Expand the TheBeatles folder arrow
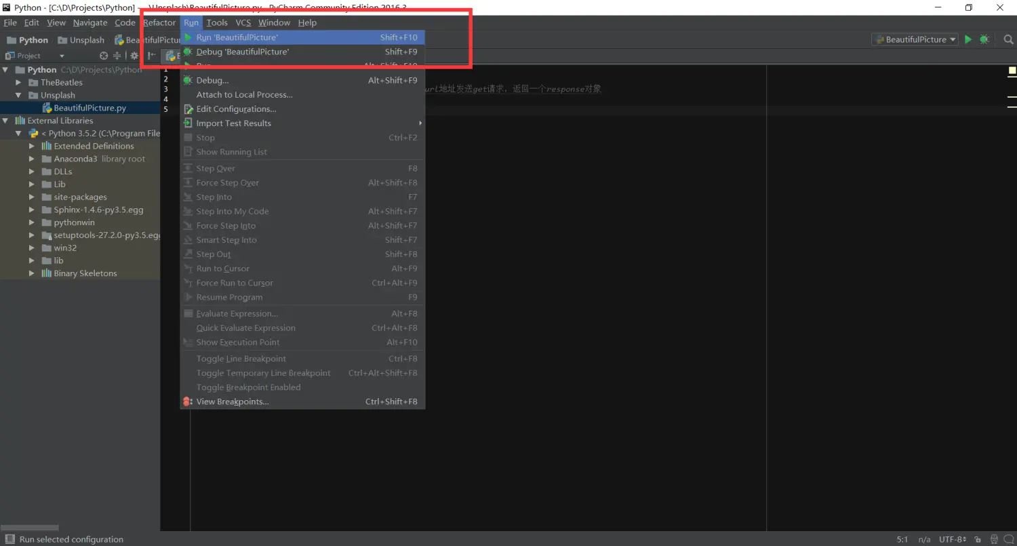This screenshot has height=546, width=1017. pos(19,83)
